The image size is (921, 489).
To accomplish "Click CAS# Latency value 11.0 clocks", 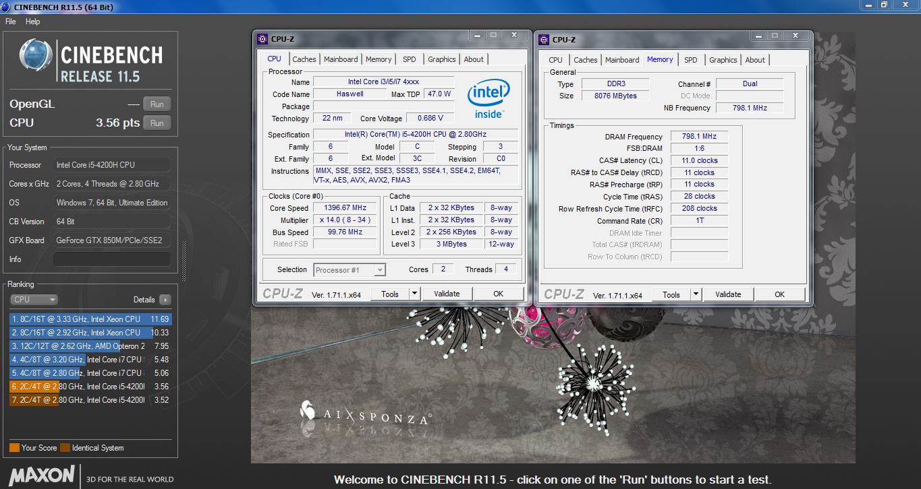I will coord(699,160).
